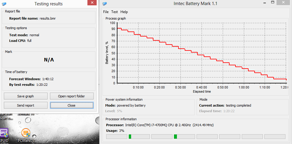Close the Testing results dialog via Close button
Image resolution: width=292 pixels, height=144 pixels.
pos(71,105)
